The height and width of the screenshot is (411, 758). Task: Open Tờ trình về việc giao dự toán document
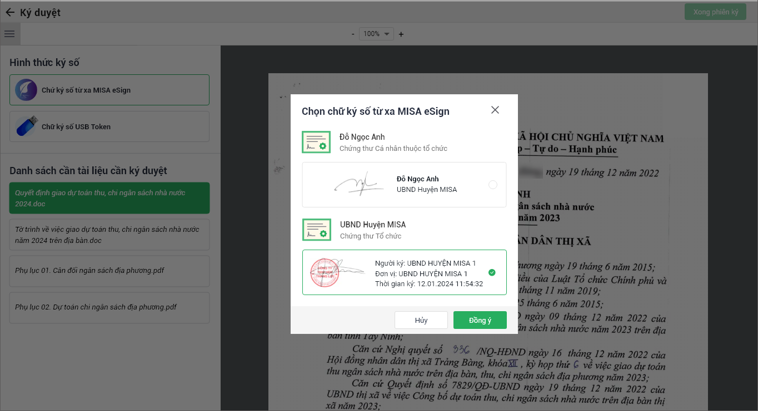(109, 235)
